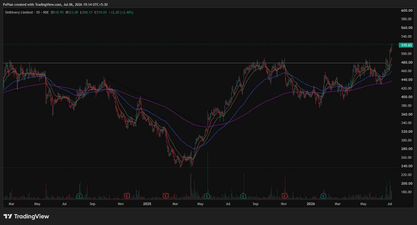Click the 460.00 price axis label
The width and height of the screenshot is (417, 225).
(x=406, y=71)
